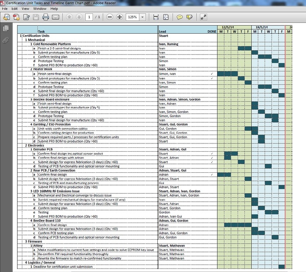Click the '19/5/14' week header
306x272 pixels.
(x=262, y=28)
